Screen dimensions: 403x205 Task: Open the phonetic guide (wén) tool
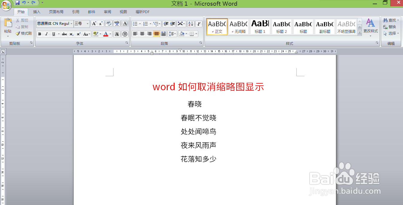pos(117,24)
